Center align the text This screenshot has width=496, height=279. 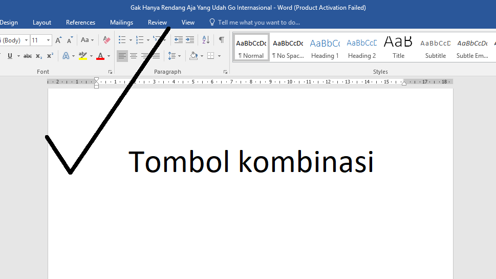(x=134, y=56)
